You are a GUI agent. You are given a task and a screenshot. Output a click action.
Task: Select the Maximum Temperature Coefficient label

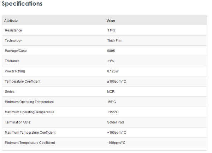click(30, 133)
